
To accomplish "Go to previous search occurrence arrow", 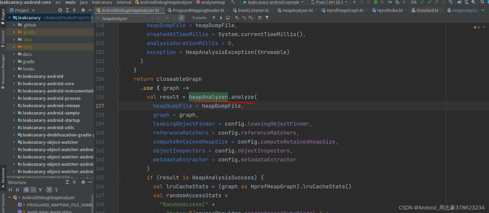I will (214, 18).
